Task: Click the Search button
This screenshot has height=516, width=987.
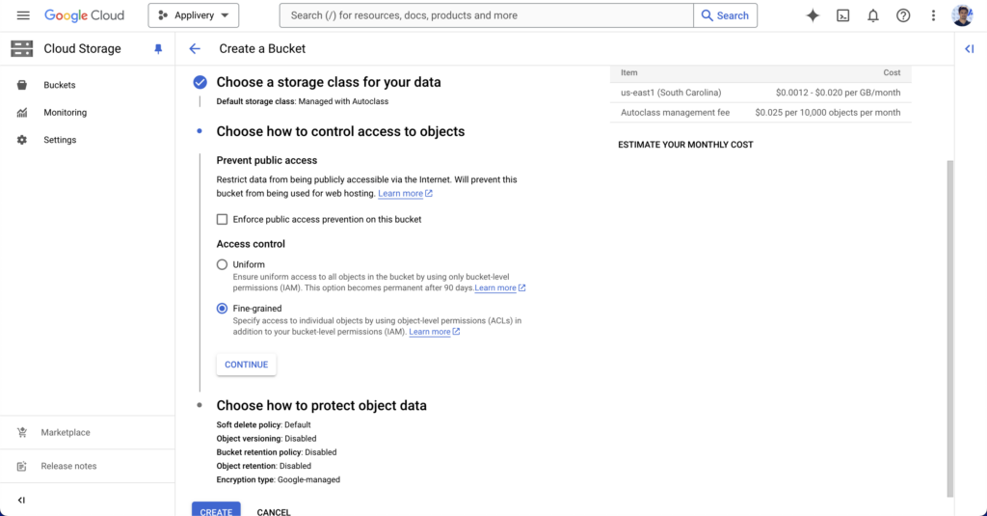Action: click(725, 15)
